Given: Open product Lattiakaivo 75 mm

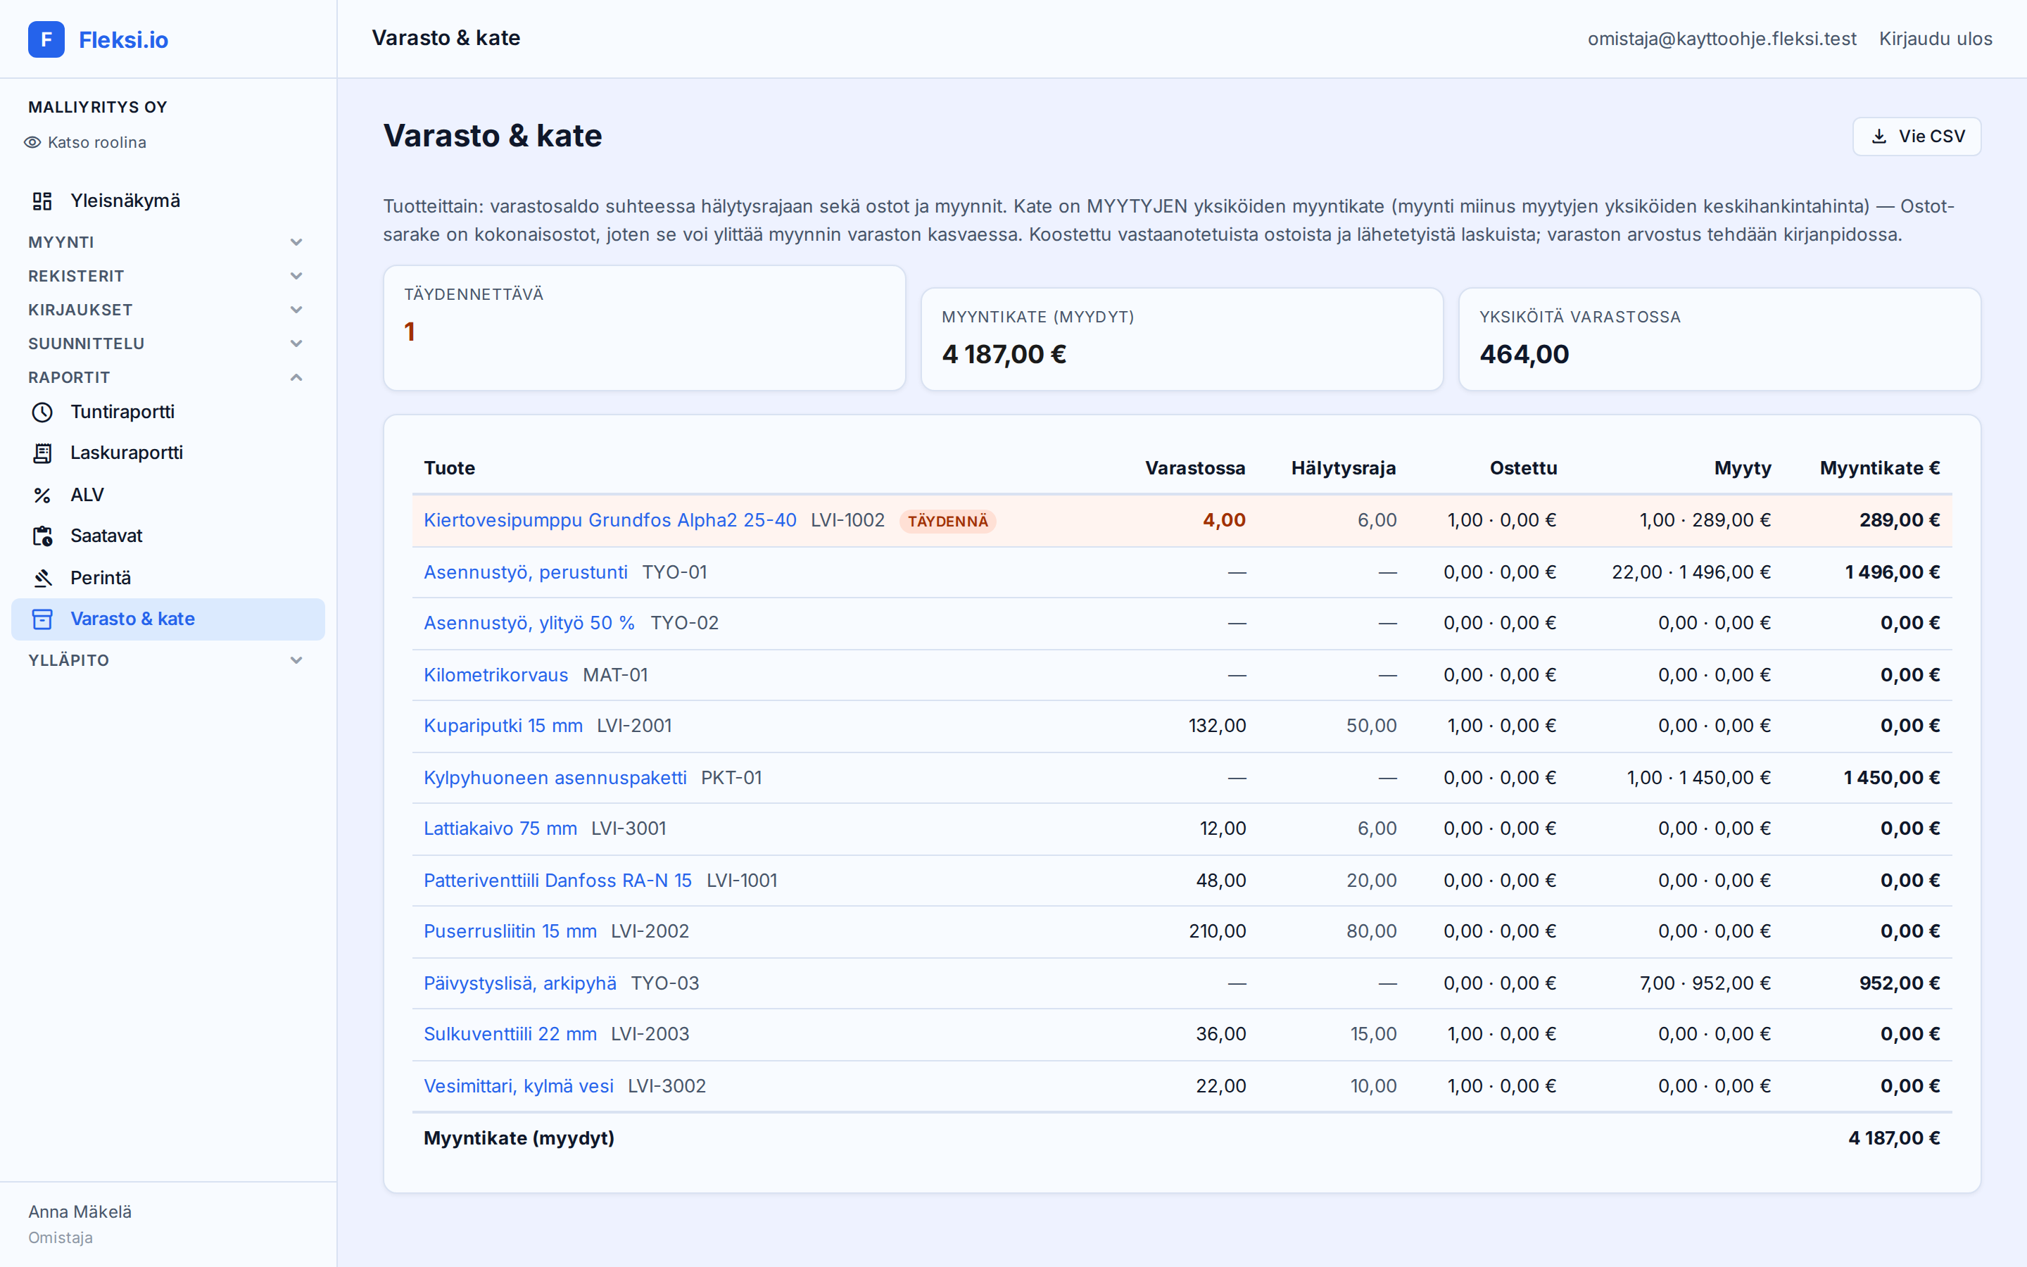Looking at the screenshot, I should [x=500, y=828].
